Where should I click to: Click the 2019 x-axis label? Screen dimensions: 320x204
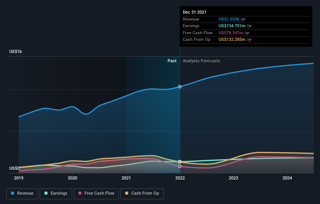pyautogui.click(x=19, y=178)
